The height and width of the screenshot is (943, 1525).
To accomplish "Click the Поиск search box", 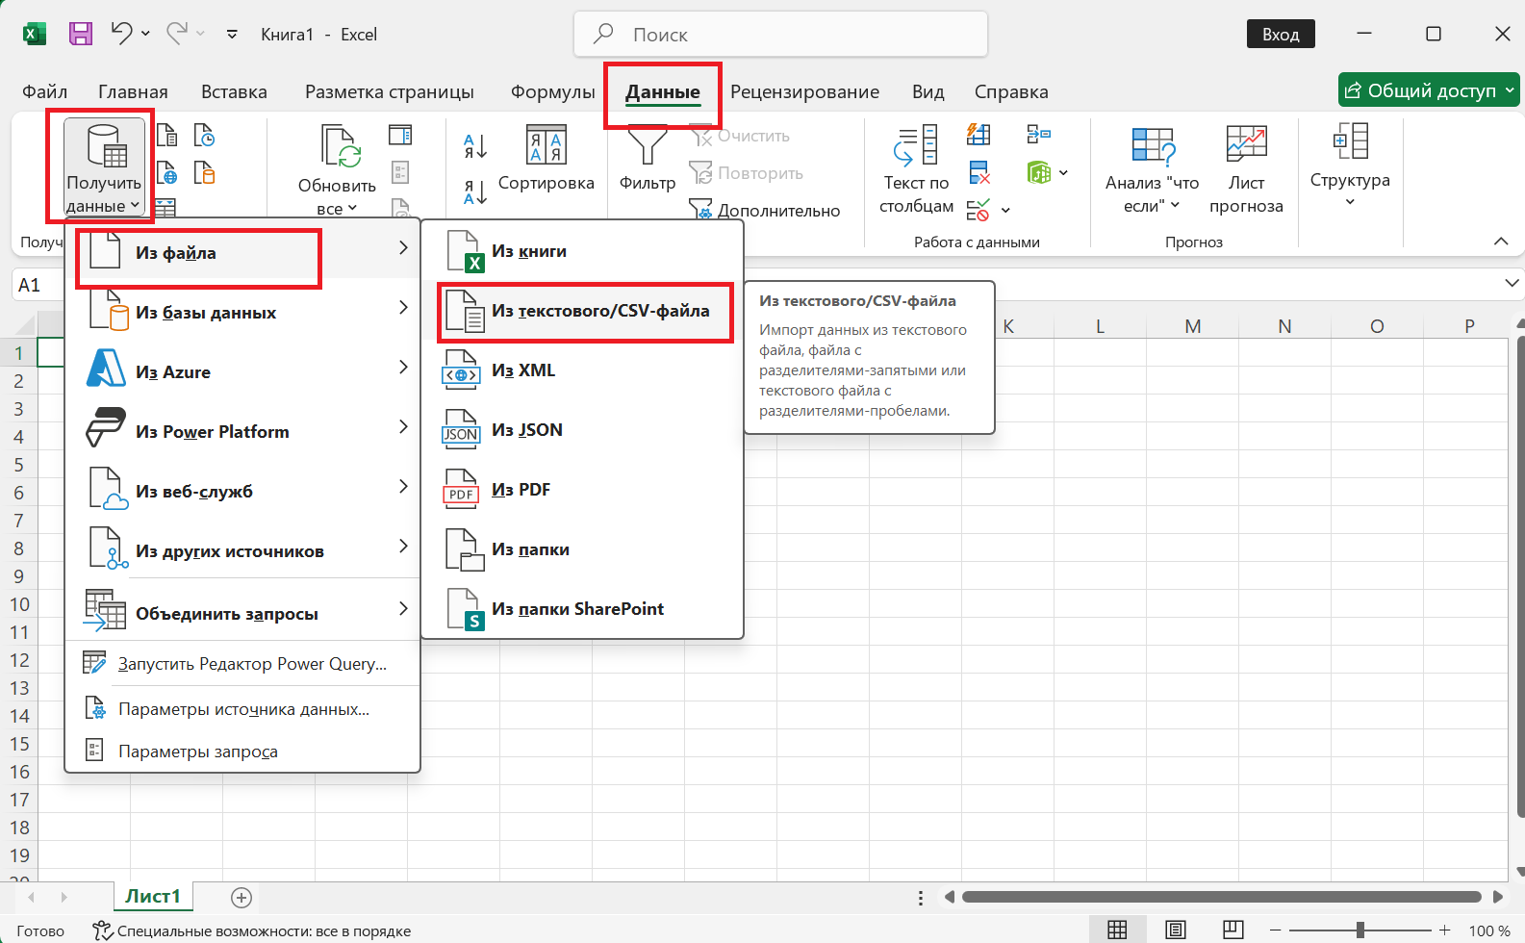I will pos(781,34).
